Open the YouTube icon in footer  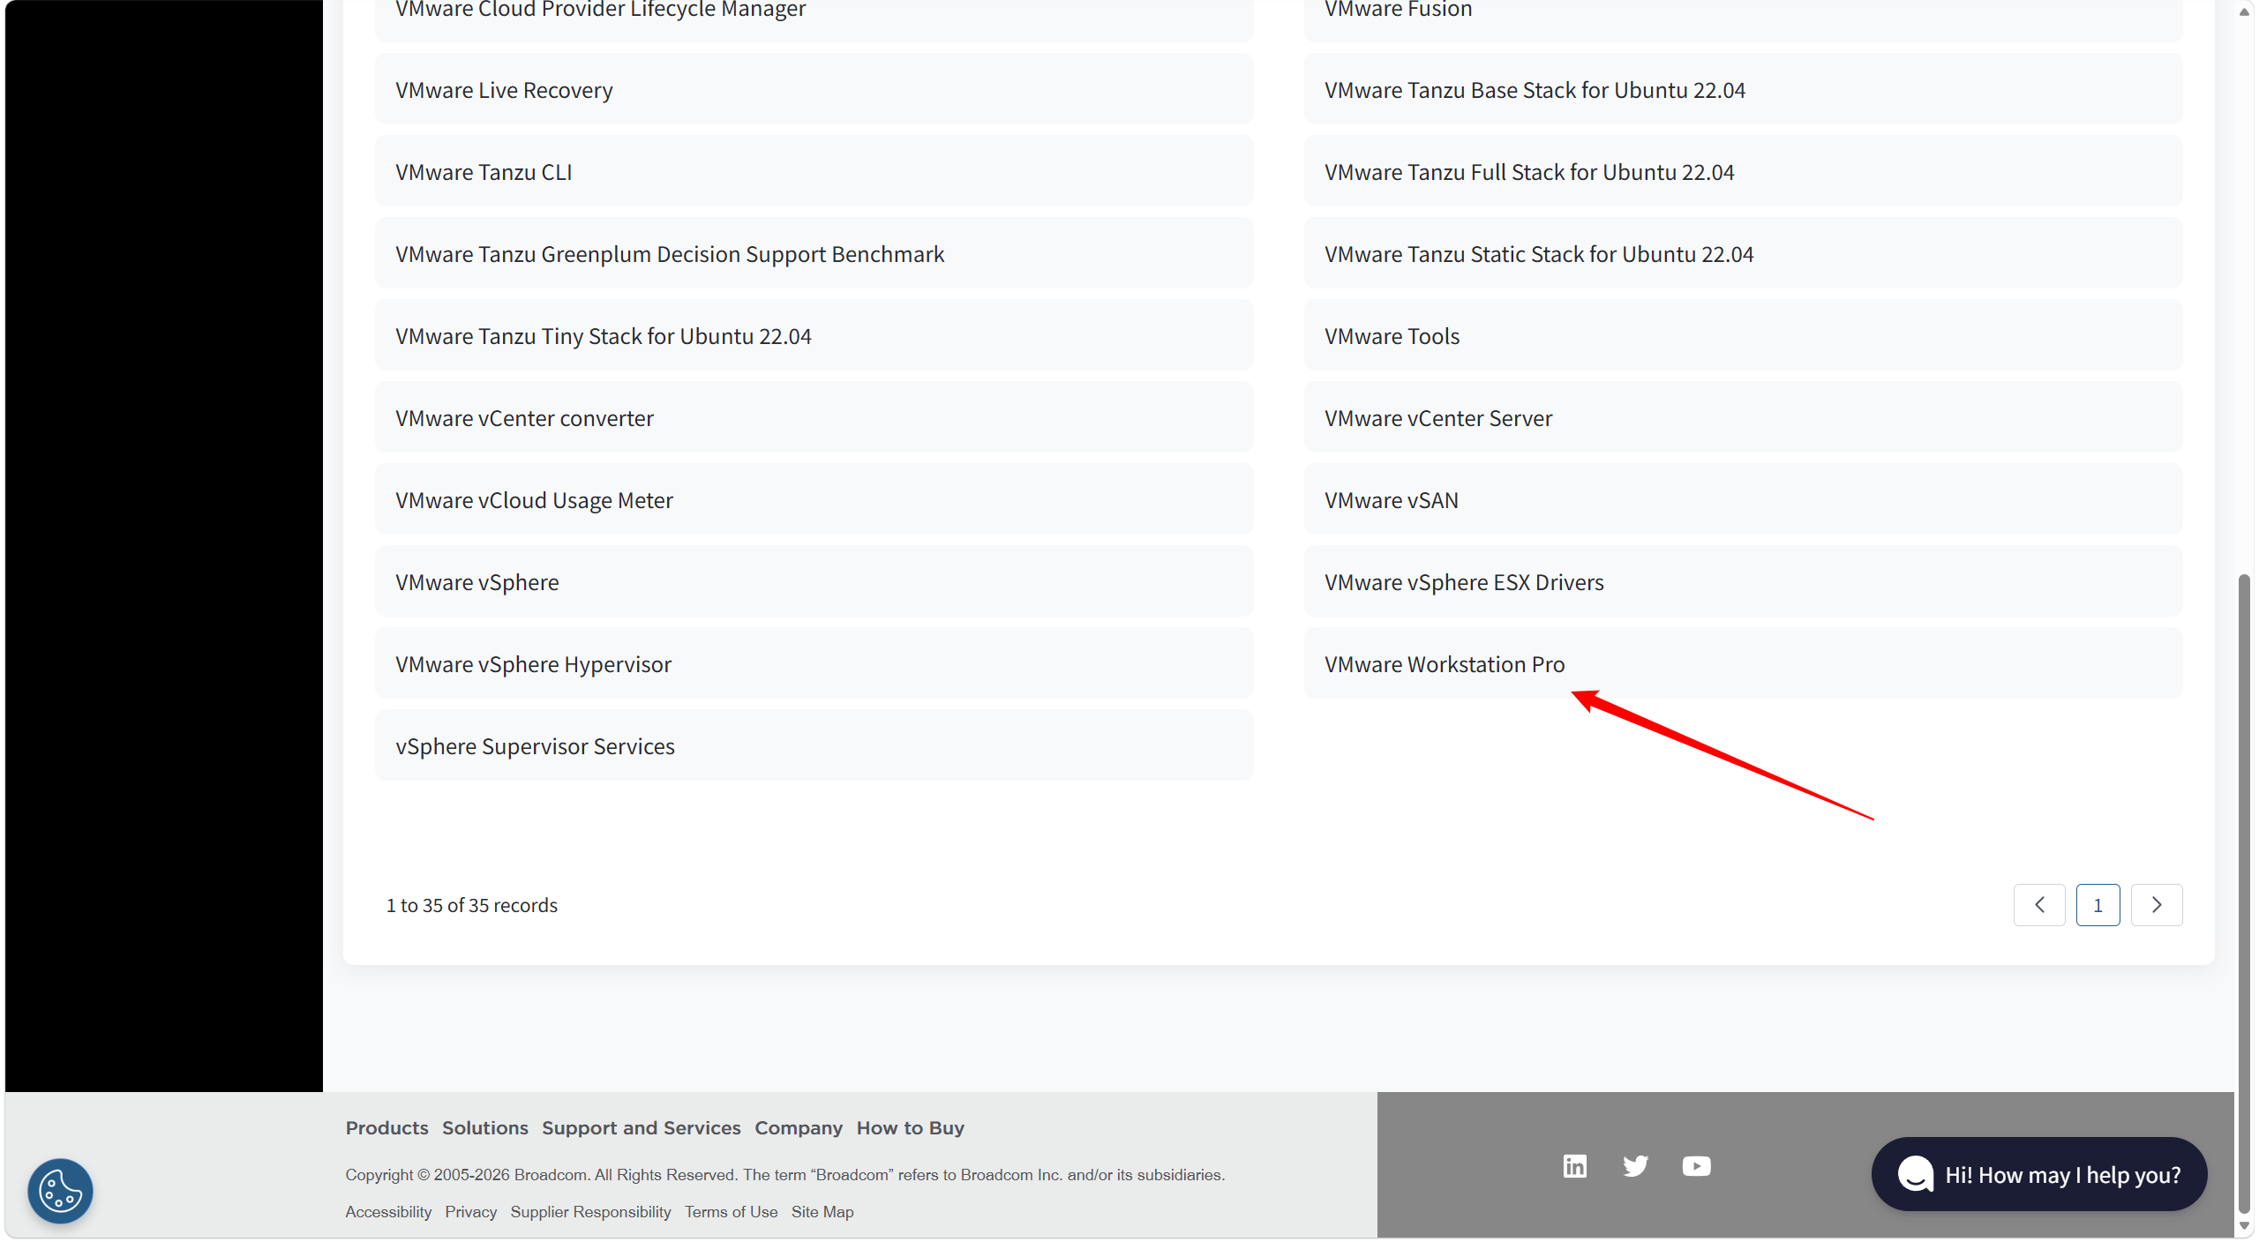(x=1696, y=1166)
